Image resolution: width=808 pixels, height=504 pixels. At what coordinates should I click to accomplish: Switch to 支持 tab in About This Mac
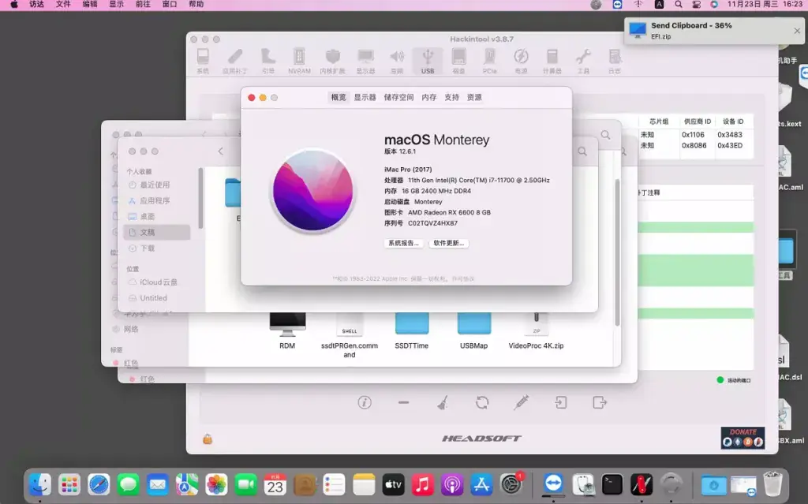pyautogui.click(x=452, y=97)
